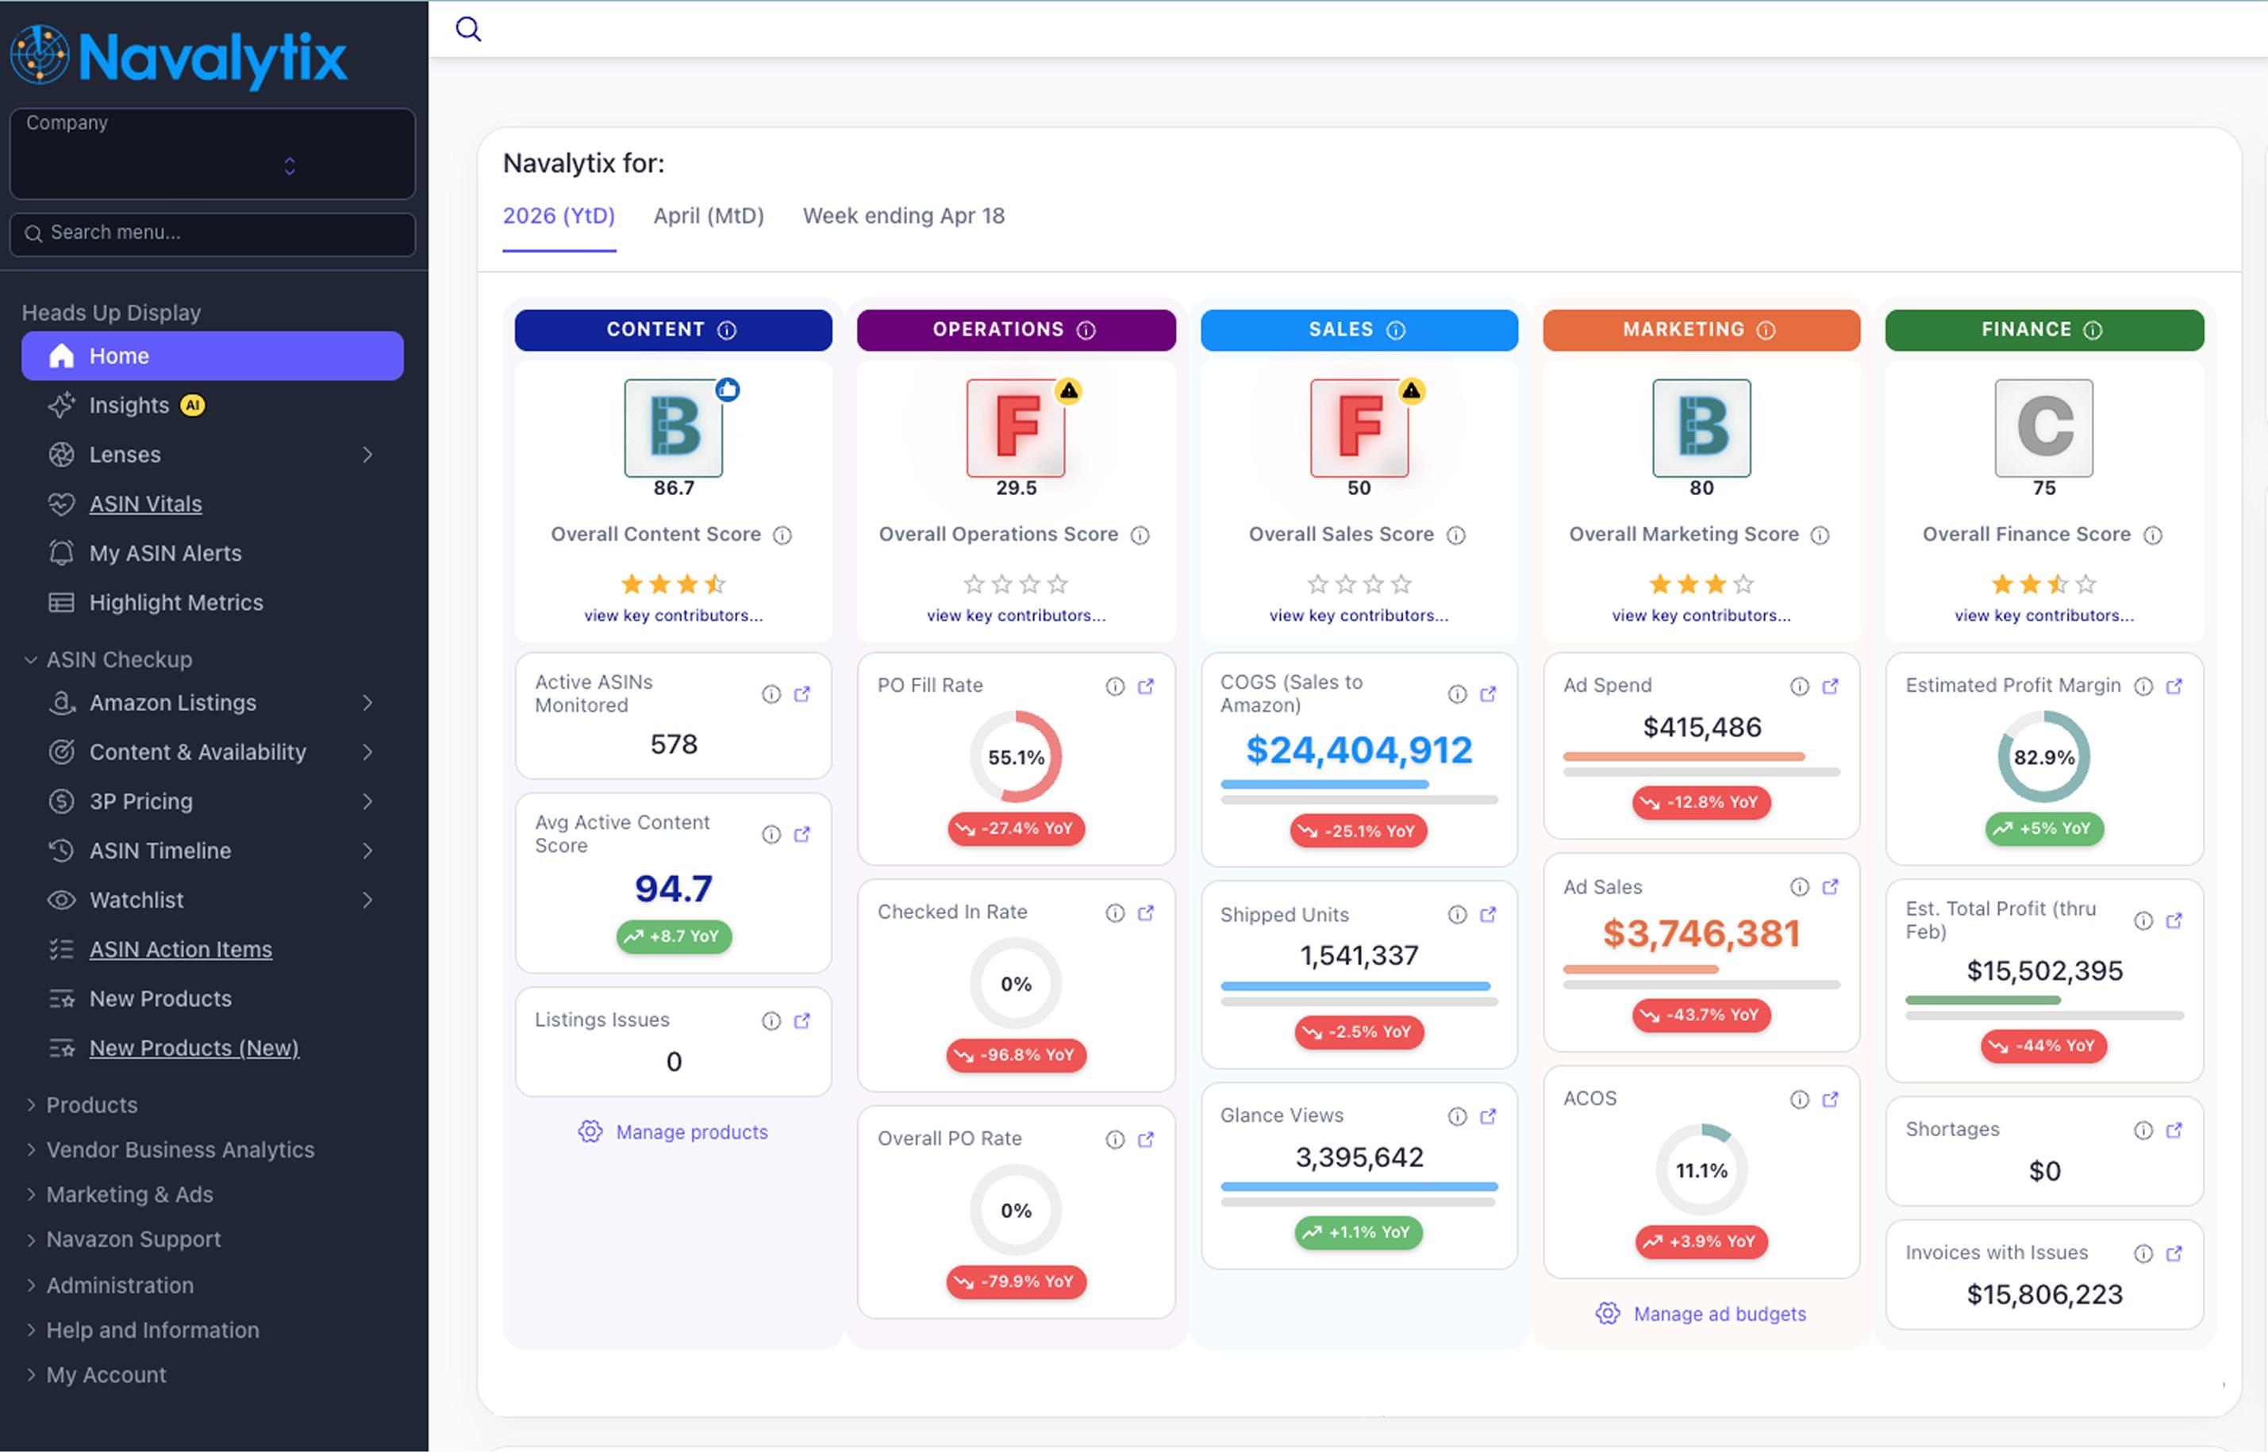Click Manage ad budgets link
The width and height of the screenshot is (2268, 1452).
(1701, 1313)
